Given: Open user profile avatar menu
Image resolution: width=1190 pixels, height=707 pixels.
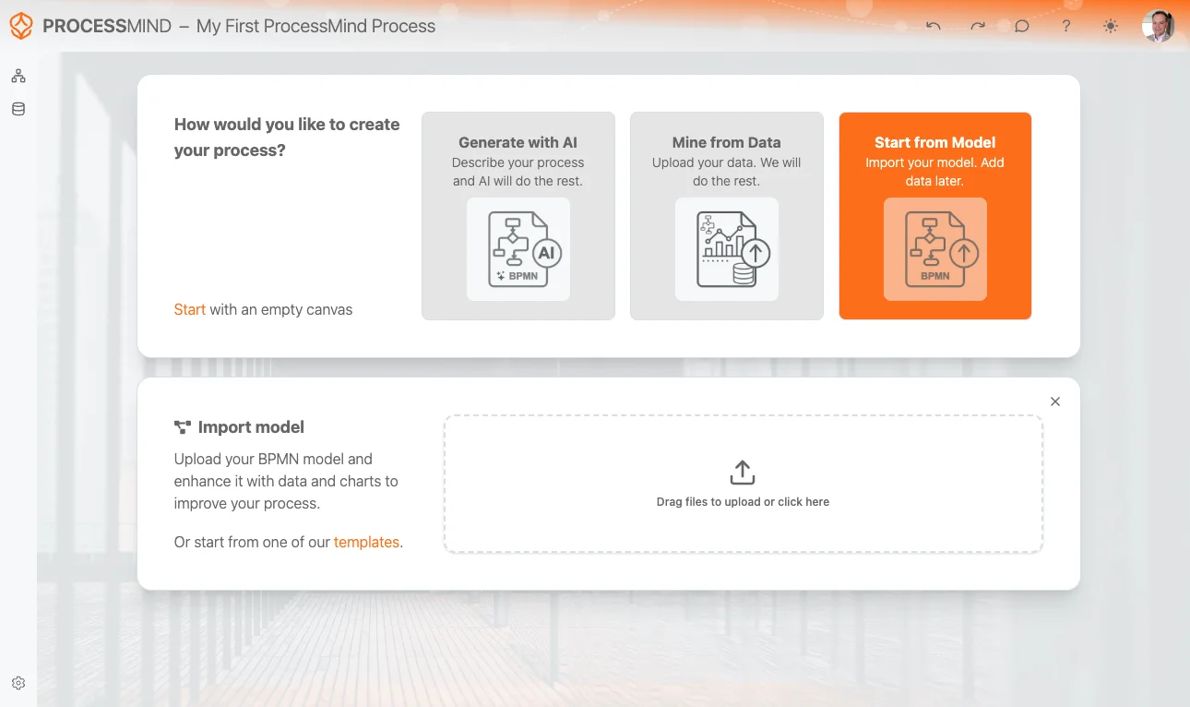Looking at the screenshot, I should (1158, 26).
